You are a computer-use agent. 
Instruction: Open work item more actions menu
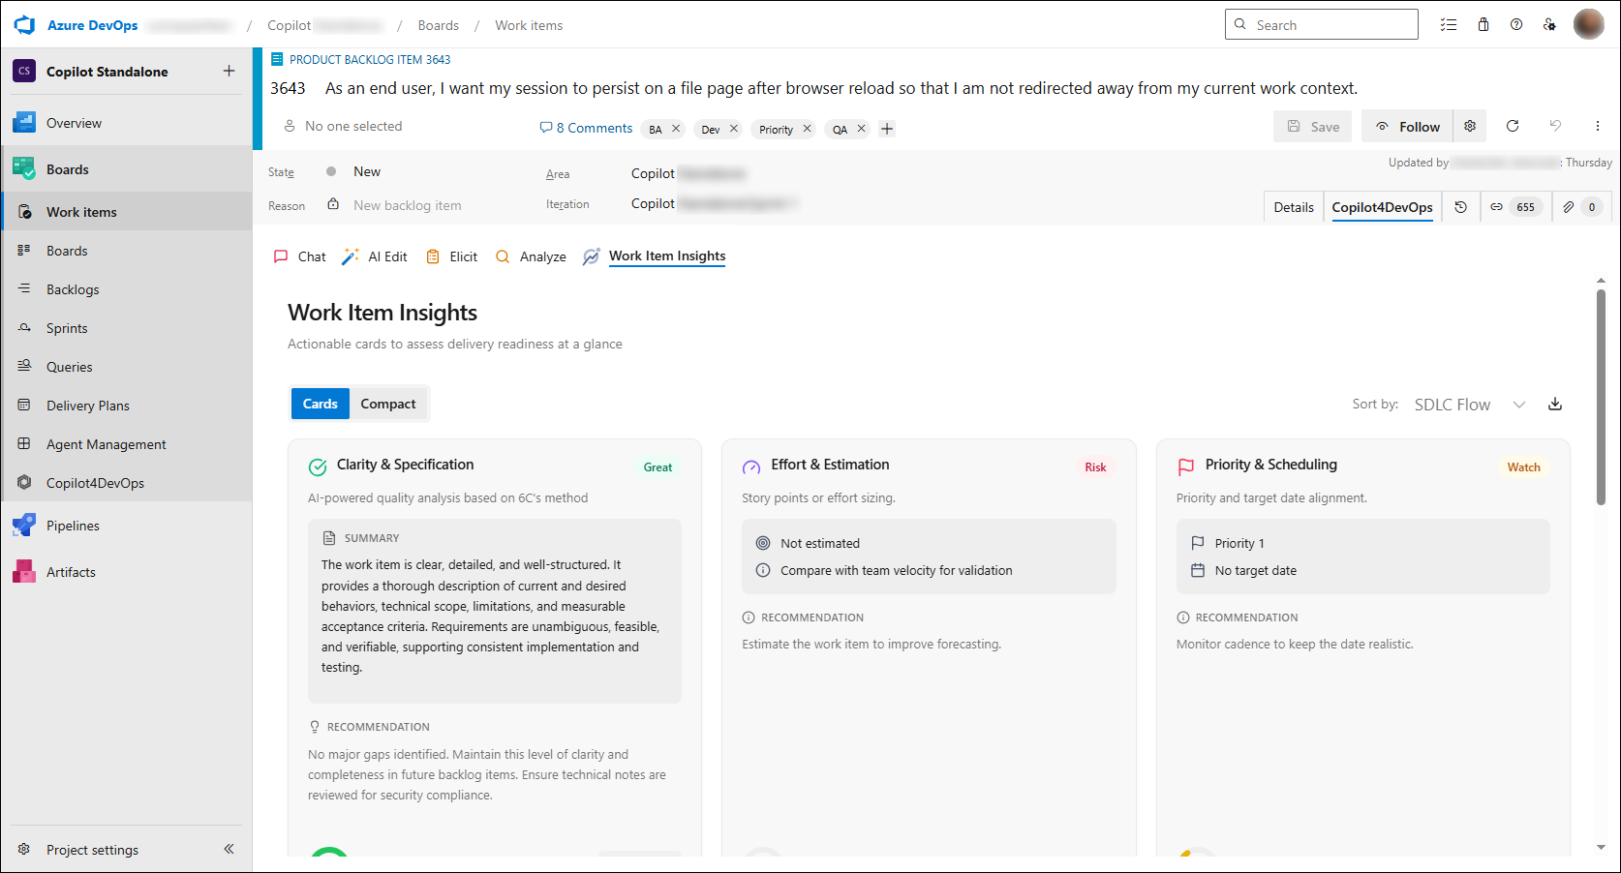tap(1598, 126)
